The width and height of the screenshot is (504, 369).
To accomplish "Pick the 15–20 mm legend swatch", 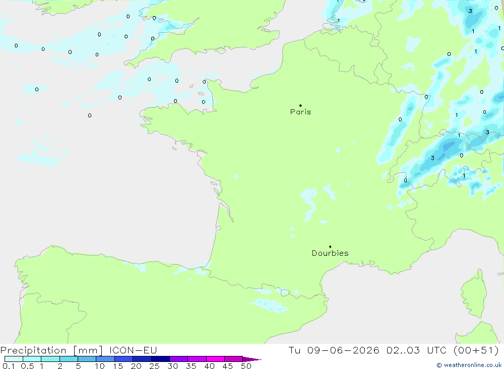I will pyautogui.click(x=124, y=359).
